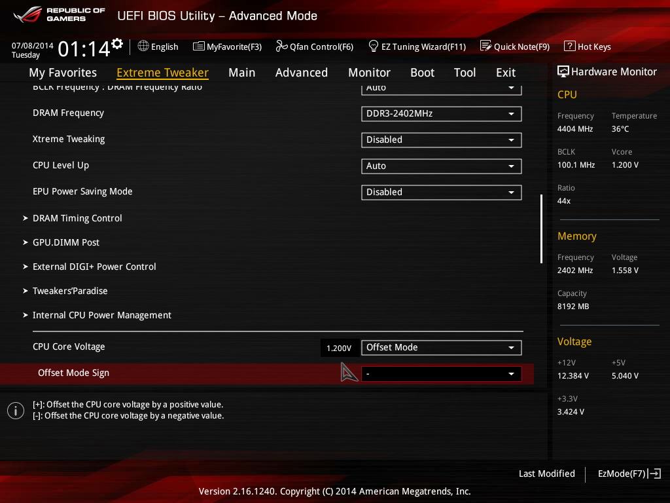Click the 2402 MHz memory frequency value
Screen dimensions: 670x503
[575, 270]
